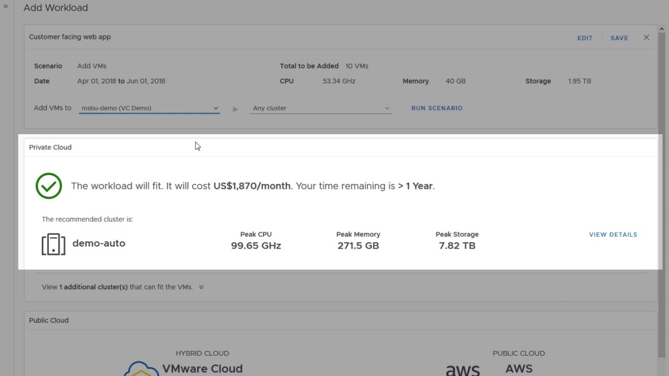Click EDIT on the workload card
The image size is (669, 376).
pyautogui.click(x=585, y=38)
